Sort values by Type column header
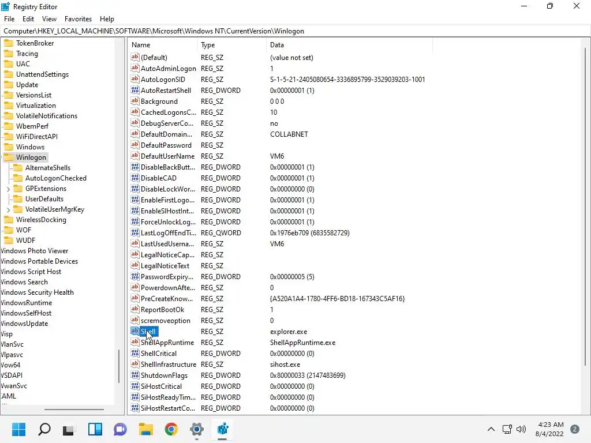 (231, 45)
